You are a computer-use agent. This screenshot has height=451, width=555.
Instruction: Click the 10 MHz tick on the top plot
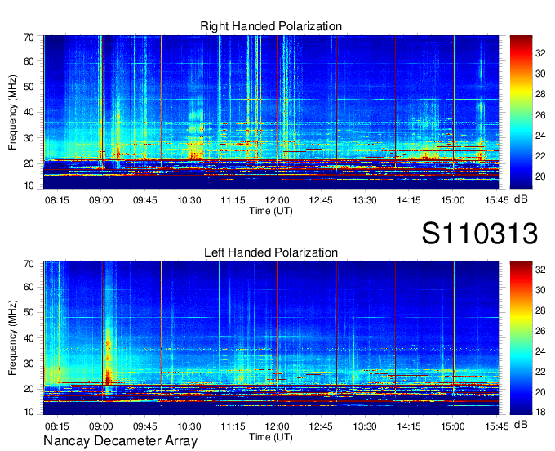coord(29,186)
